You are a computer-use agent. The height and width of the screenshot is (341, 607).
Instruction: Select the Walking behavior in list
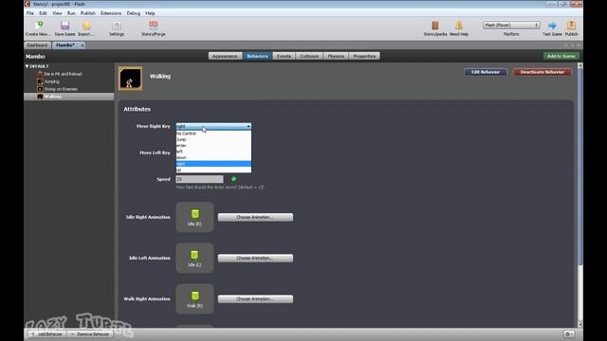click(x=69, y=97)
